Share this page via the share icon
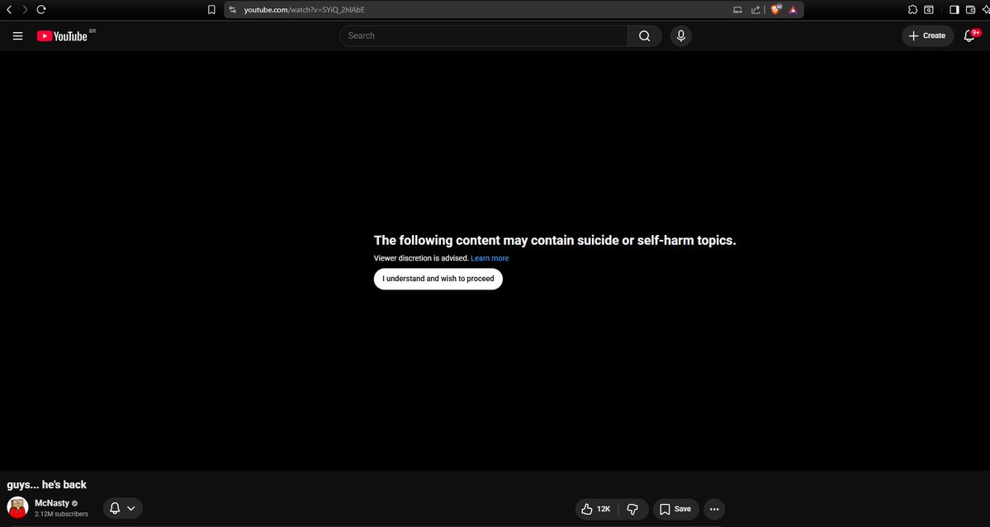Viewport: 990px width, 527px height. click(x=756, y=9)
